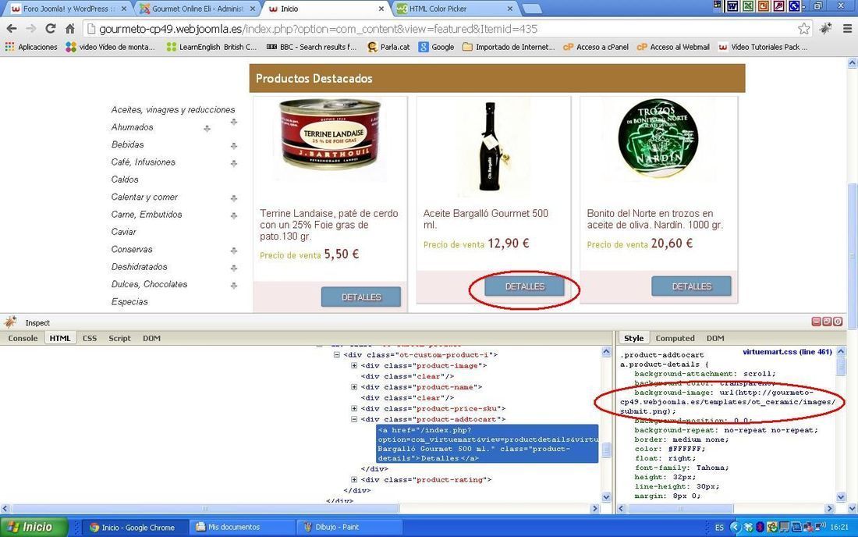The image size is (858, 537).
Task: Show hidden tray icons with the arrow
Action: pos(736,527)
